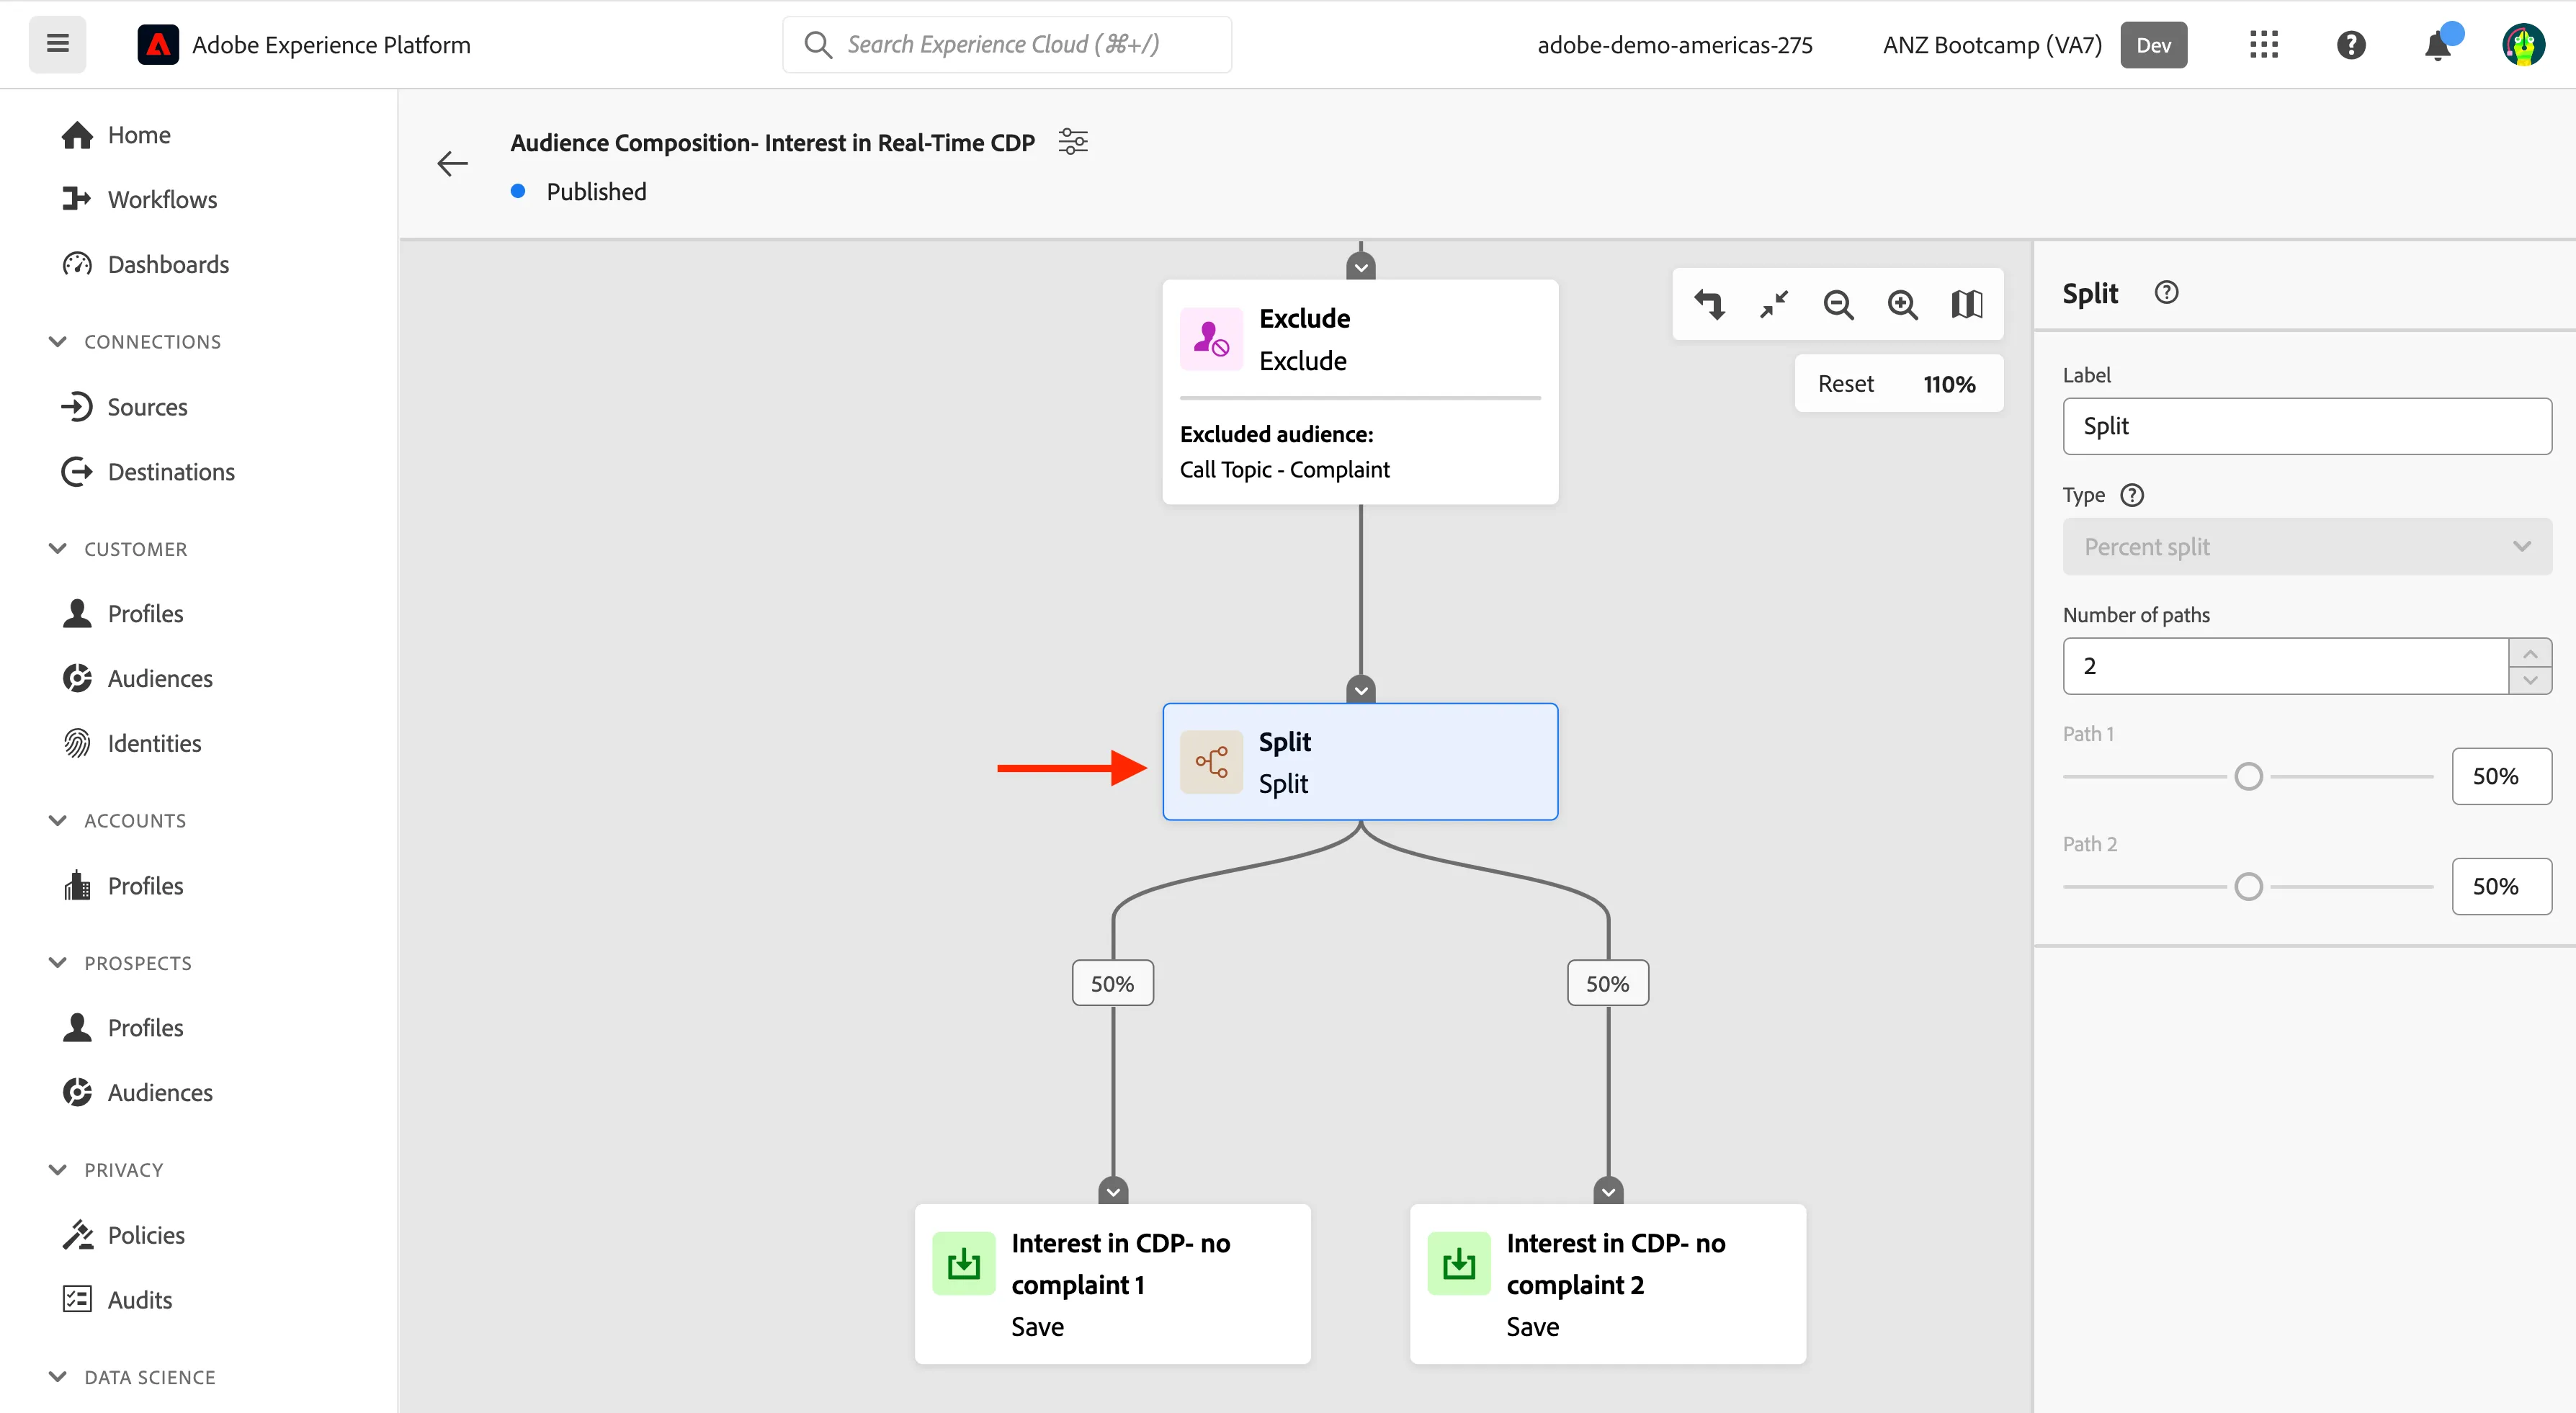Screen dimensions: 2576x1413
Task: Click the Path 1 slider handle
Action: click(x=2248, y=776)
